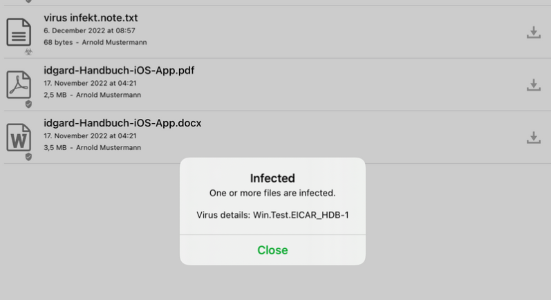Click the Virus details: Win.Test.EICAR_HDB-1 text
This screenshot has height=300, width=551.
272,215
